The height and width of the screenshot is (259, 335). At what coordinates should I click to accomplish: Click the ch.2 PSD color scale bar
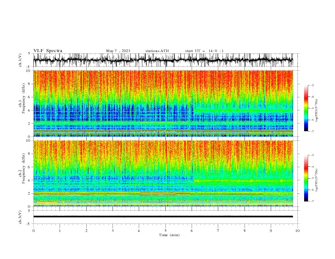pos(306,178)
